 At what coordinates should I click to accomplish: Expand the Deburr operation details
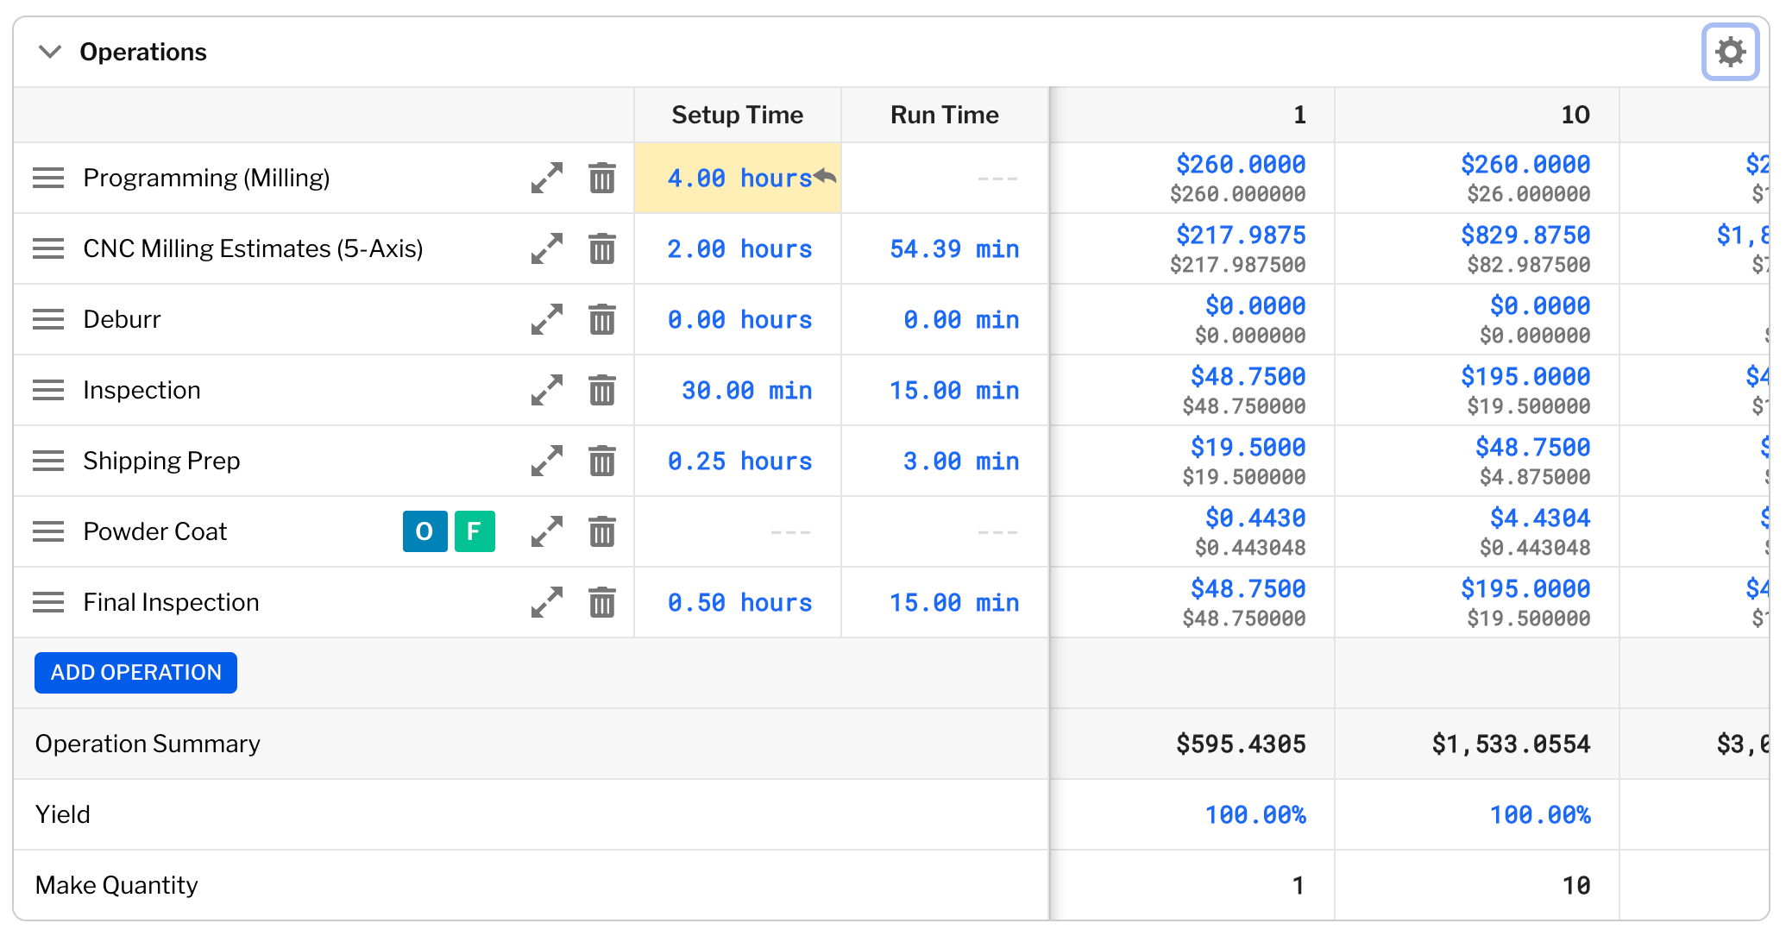(x=546, y=320)
